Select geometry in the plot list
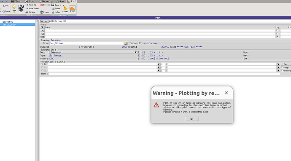The image size is (291, 161). 8,22
